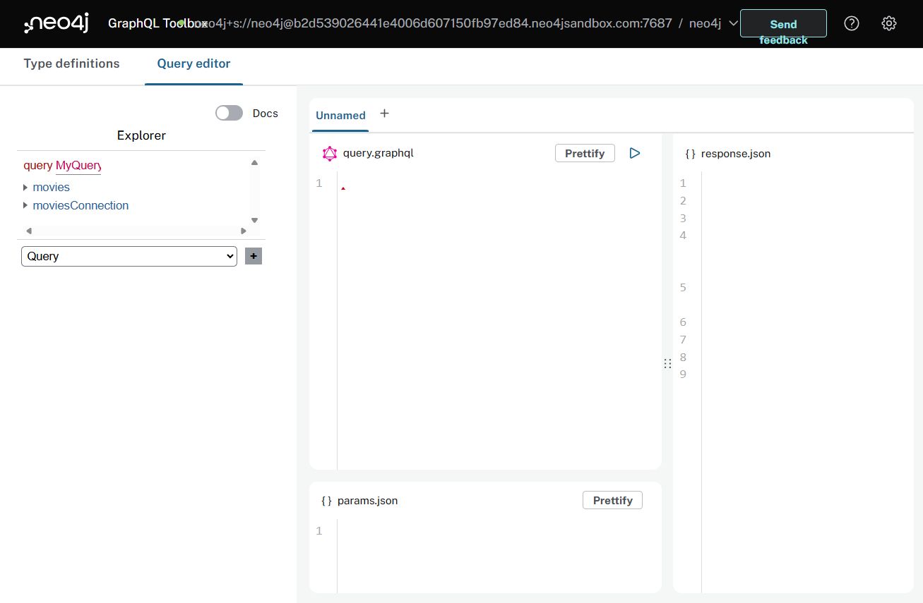Open the settings gear icon
The height and width of the screenshot is (603, 923).
[889, 23]
